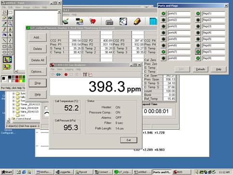Choose the opaque selection option in Paint
The width and height of the screenshot is (233, 175).
[7, 59]
